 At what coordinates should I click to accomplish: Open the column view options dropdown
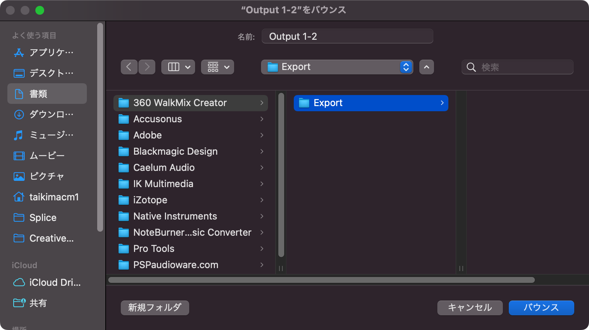[x=178, y=67]
